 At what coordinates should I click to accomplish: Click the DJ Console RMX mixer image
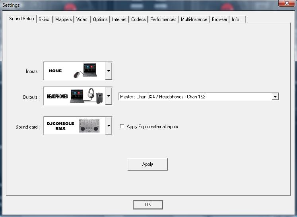89,126
